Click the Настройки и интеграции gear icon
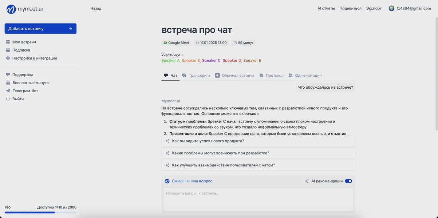This screenshot has width=438, height=218. click(8, 58)
